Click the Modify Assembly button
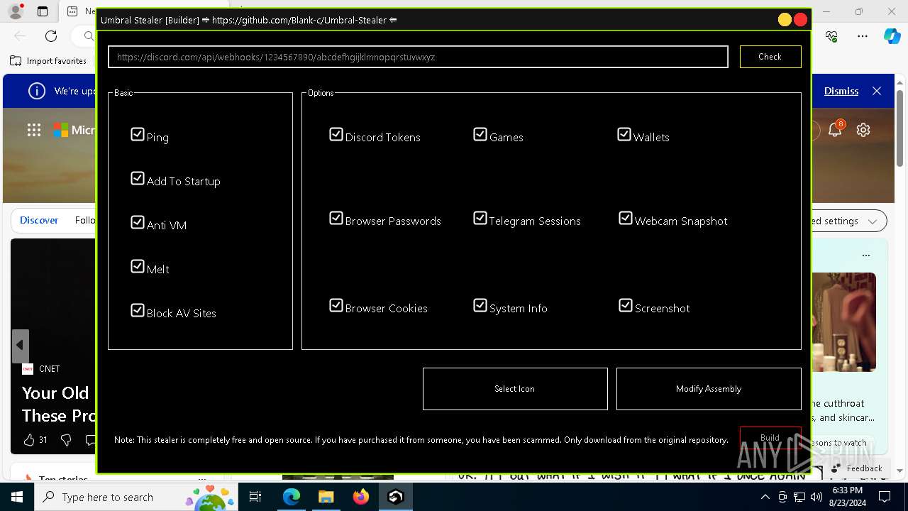This screenshot has width=908, height=511. [x=709, y=389]
